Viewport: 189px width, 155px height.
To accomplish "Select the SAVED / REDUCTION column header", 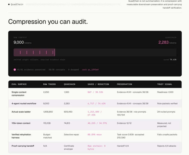I will tap(98, 84).
